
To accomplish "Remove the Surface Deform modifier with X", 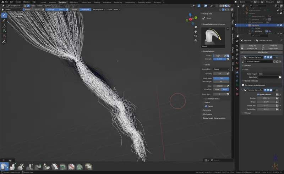I will click(277, 57).
